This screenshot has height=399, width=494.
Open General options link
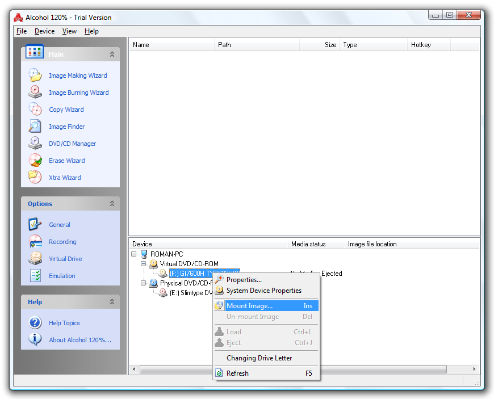(60, 225)
